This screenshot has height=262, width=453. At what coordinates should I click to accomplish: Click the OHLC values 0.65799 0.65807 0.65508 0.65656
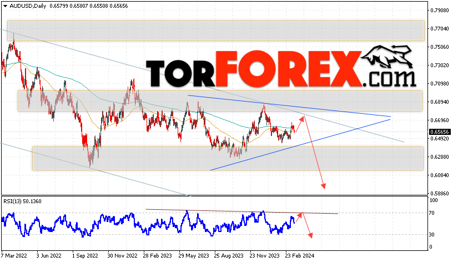tap(89, 6)
